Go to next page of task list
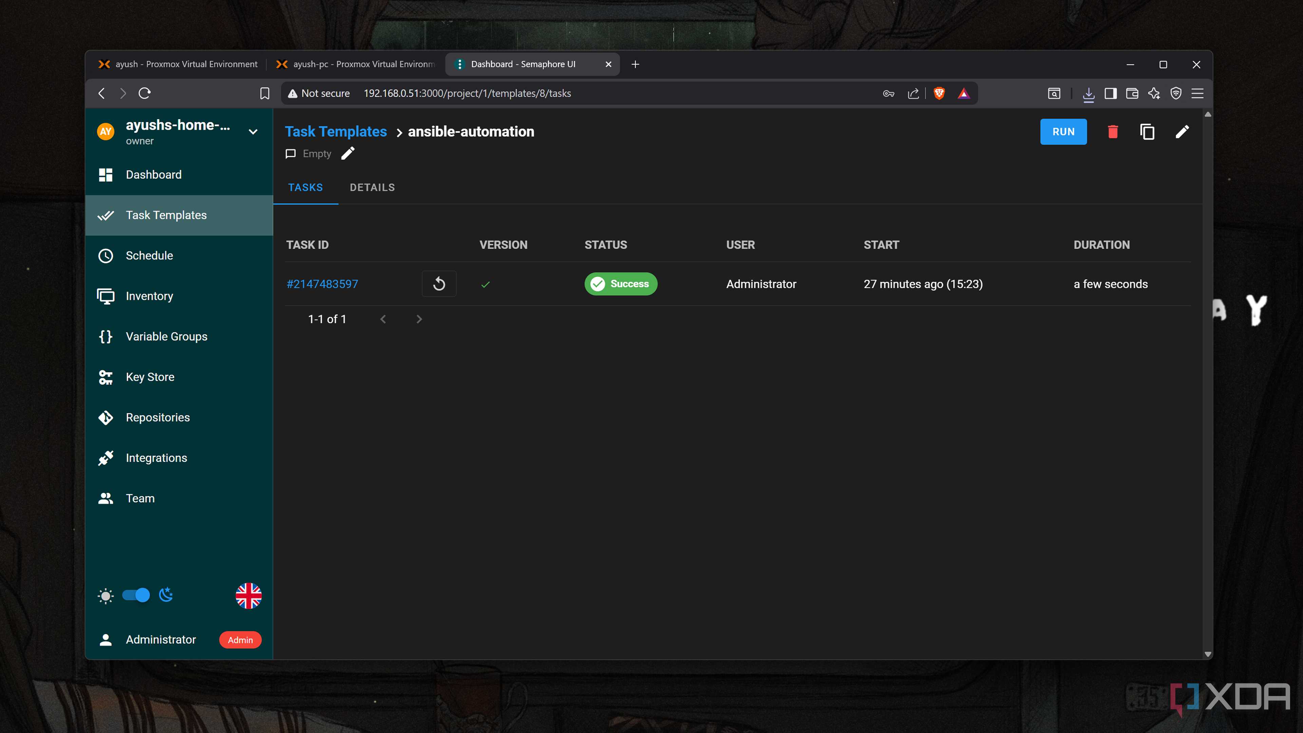 419,319
